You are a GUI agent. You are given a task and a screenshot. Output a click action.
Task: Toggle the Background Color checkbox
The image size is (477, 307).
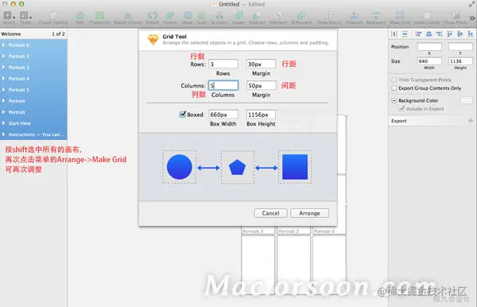coord(394,100)
